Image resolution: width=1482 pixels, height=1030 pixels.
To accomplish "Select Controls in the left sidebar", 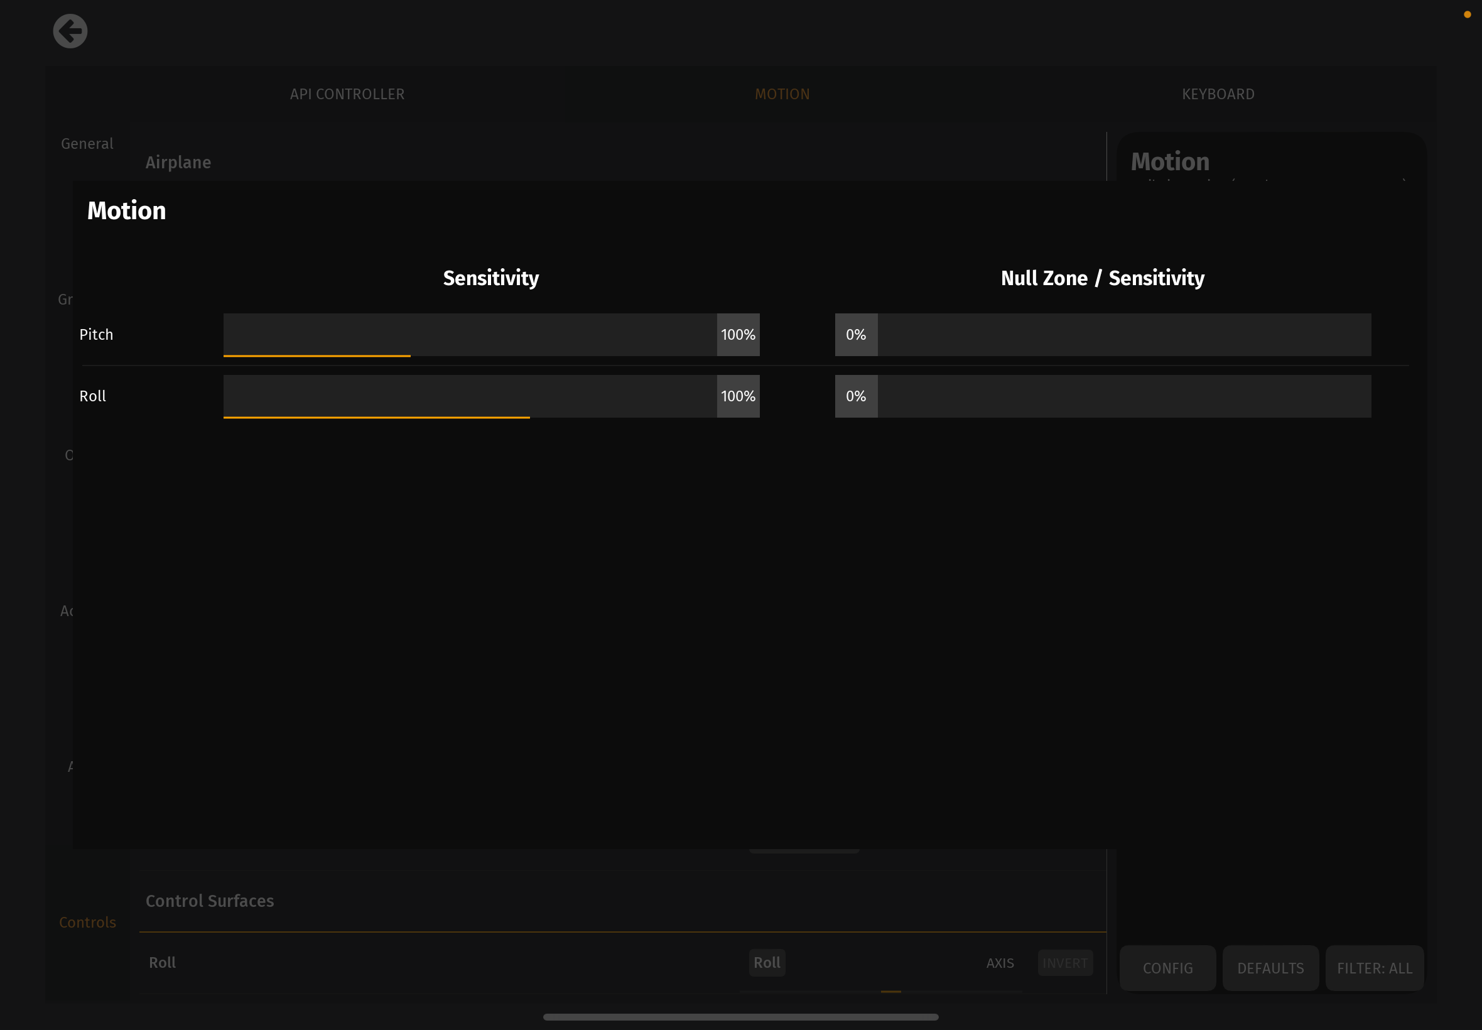I will coord(88,922).
